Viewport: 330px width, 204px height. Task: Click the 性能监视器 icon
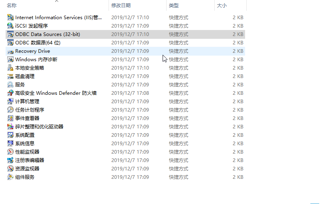[10, 152]
